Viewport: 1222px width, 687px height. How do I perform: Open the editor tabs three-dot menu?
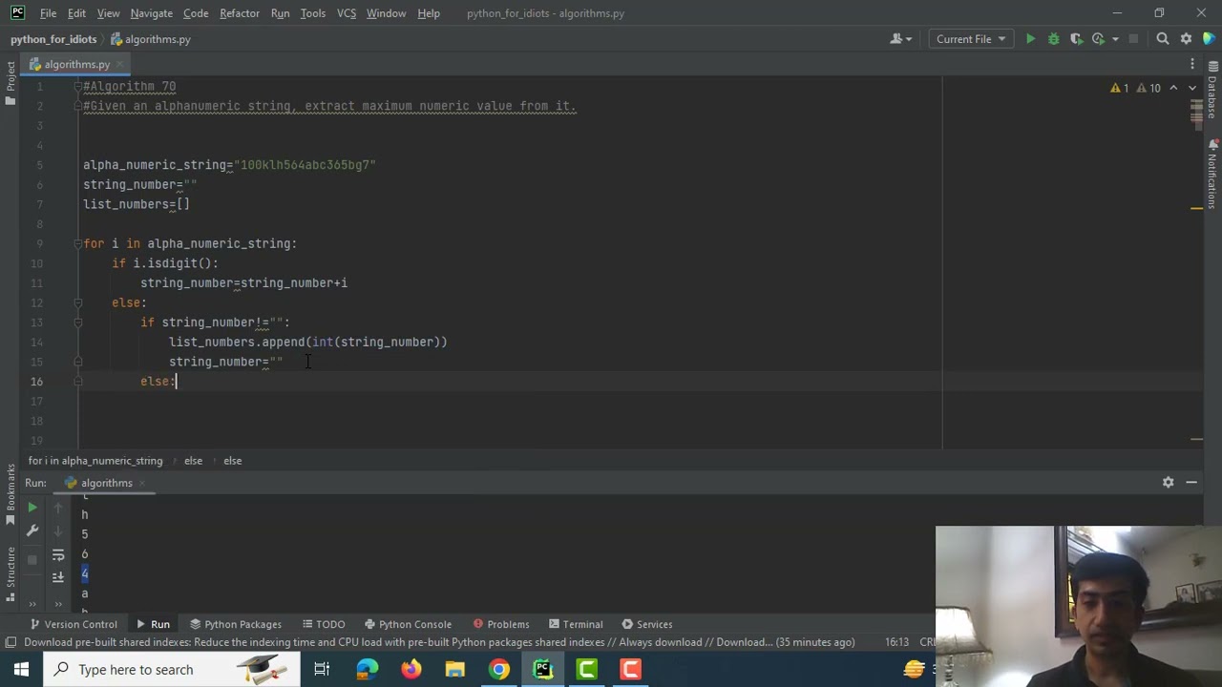[1192, 64]
